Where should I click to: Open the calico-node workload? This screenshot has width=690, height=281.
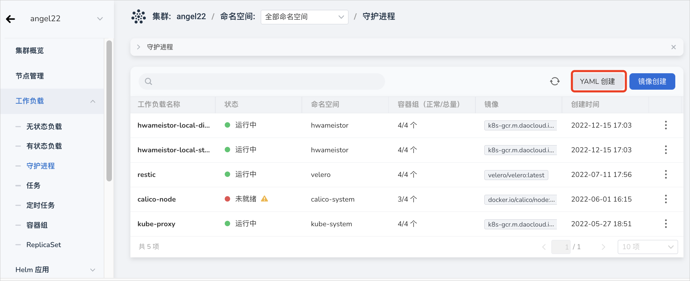[157, 199]
